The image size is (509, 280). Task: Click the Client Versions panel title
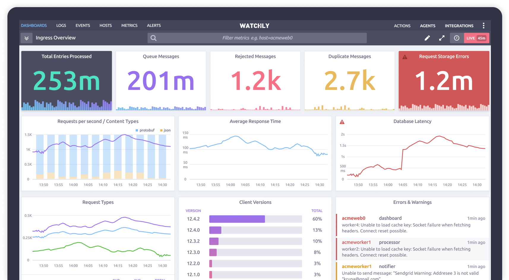255,202
